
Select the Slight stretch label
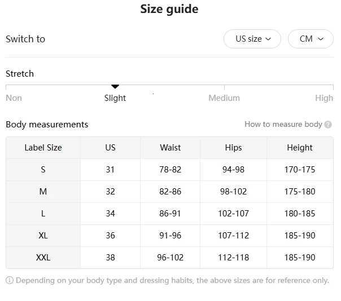pyautogui.click(x=115, y=98)
